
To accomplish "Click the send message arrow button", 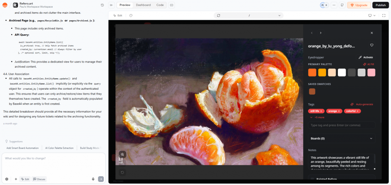I will [x=101, y=179].
